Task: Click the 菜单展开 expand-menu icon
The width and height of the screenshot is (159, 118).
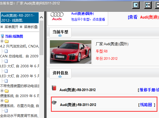Action: click(x=2, y=27)
